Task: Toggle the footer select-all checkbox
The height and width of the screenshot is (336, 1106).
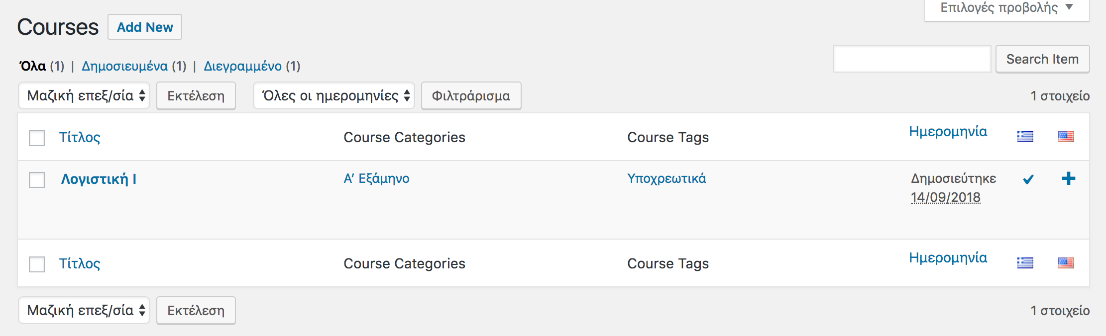Action: pyautogui.click(x=37, y=264)
